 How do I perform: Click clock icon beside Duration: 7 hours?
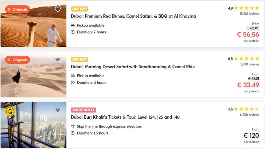[x=73, y=32]
